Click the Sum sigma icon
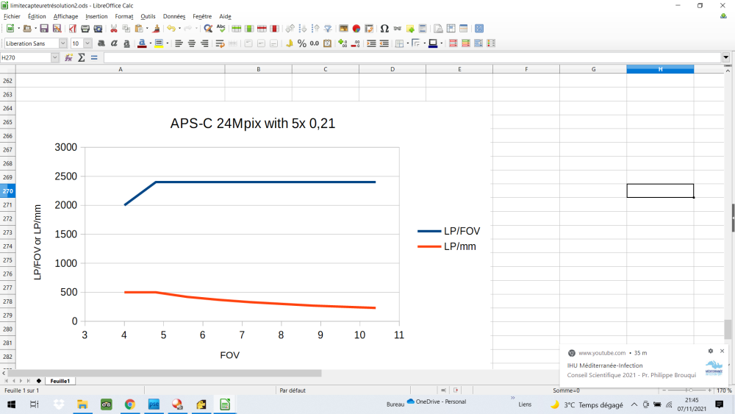Image resolution: width=735 pixels, height=414 pixels. [x=82, y=57]
